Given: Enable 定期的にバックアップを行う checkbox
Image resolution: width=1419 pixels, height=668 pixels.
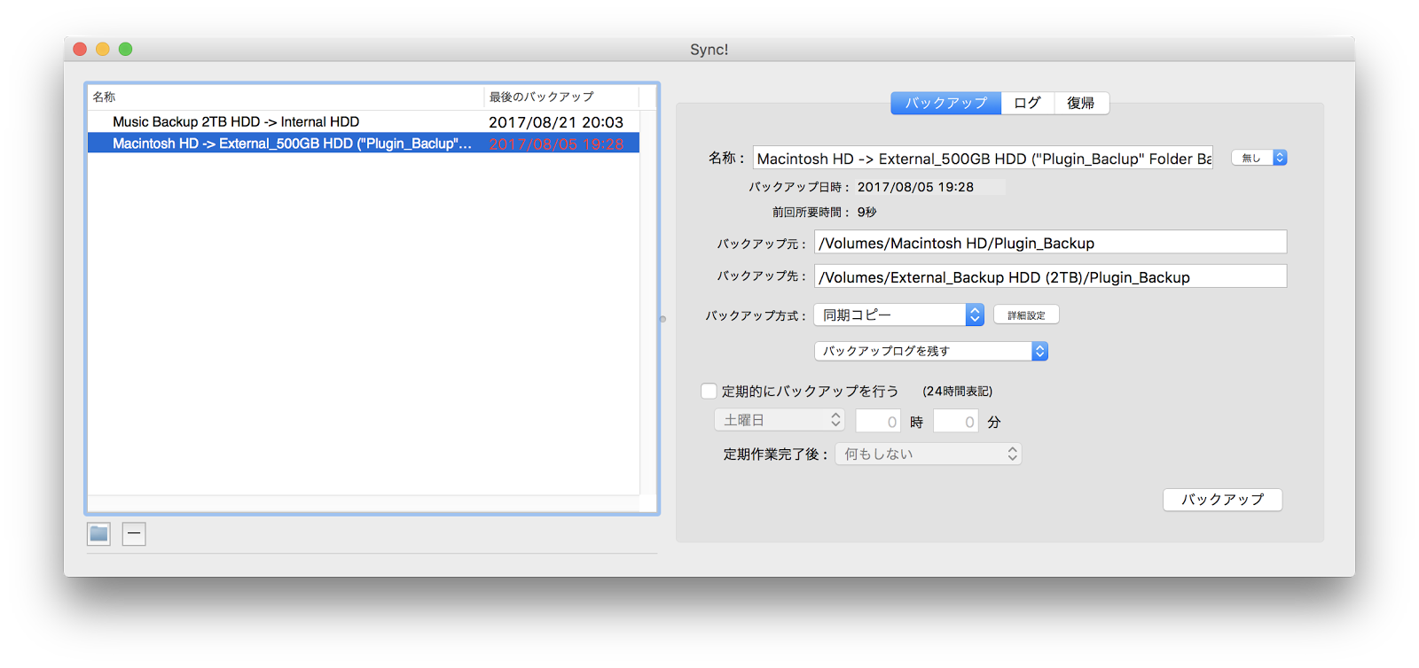Looking at the screenshot, I should tap(709, 391).
